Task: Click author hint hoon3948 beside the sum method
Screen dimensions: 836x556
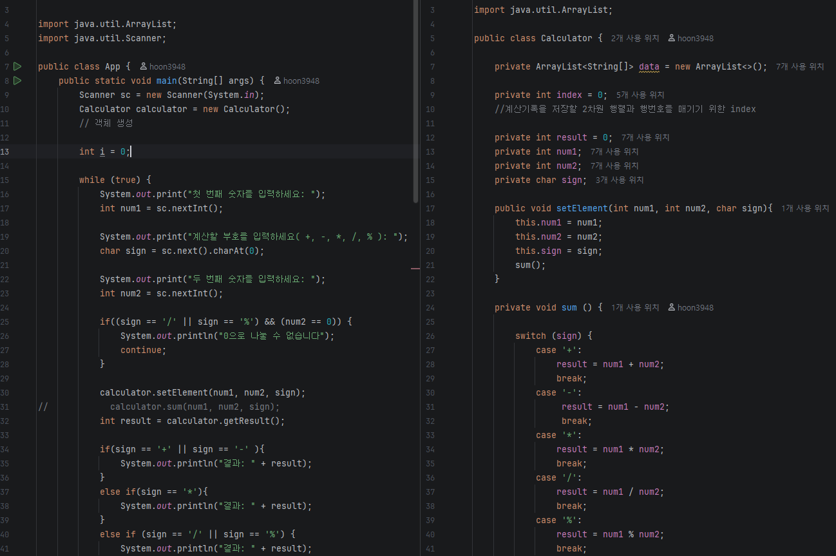Action: coord(695,308)
